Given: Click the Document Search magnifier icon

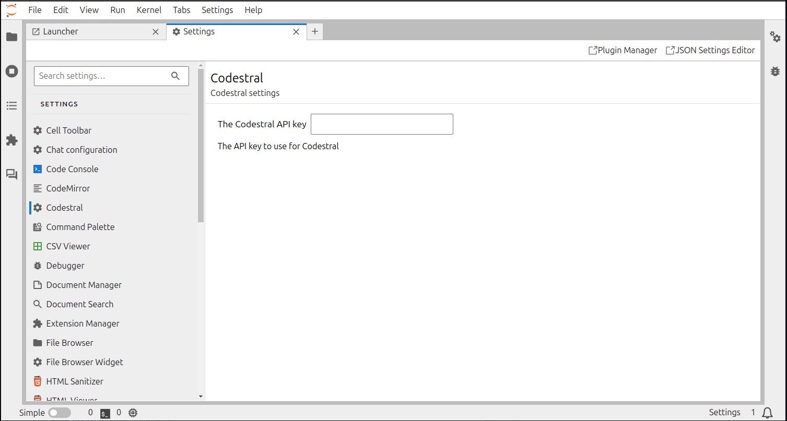Looking at the screenshot, I should point(38,304).
